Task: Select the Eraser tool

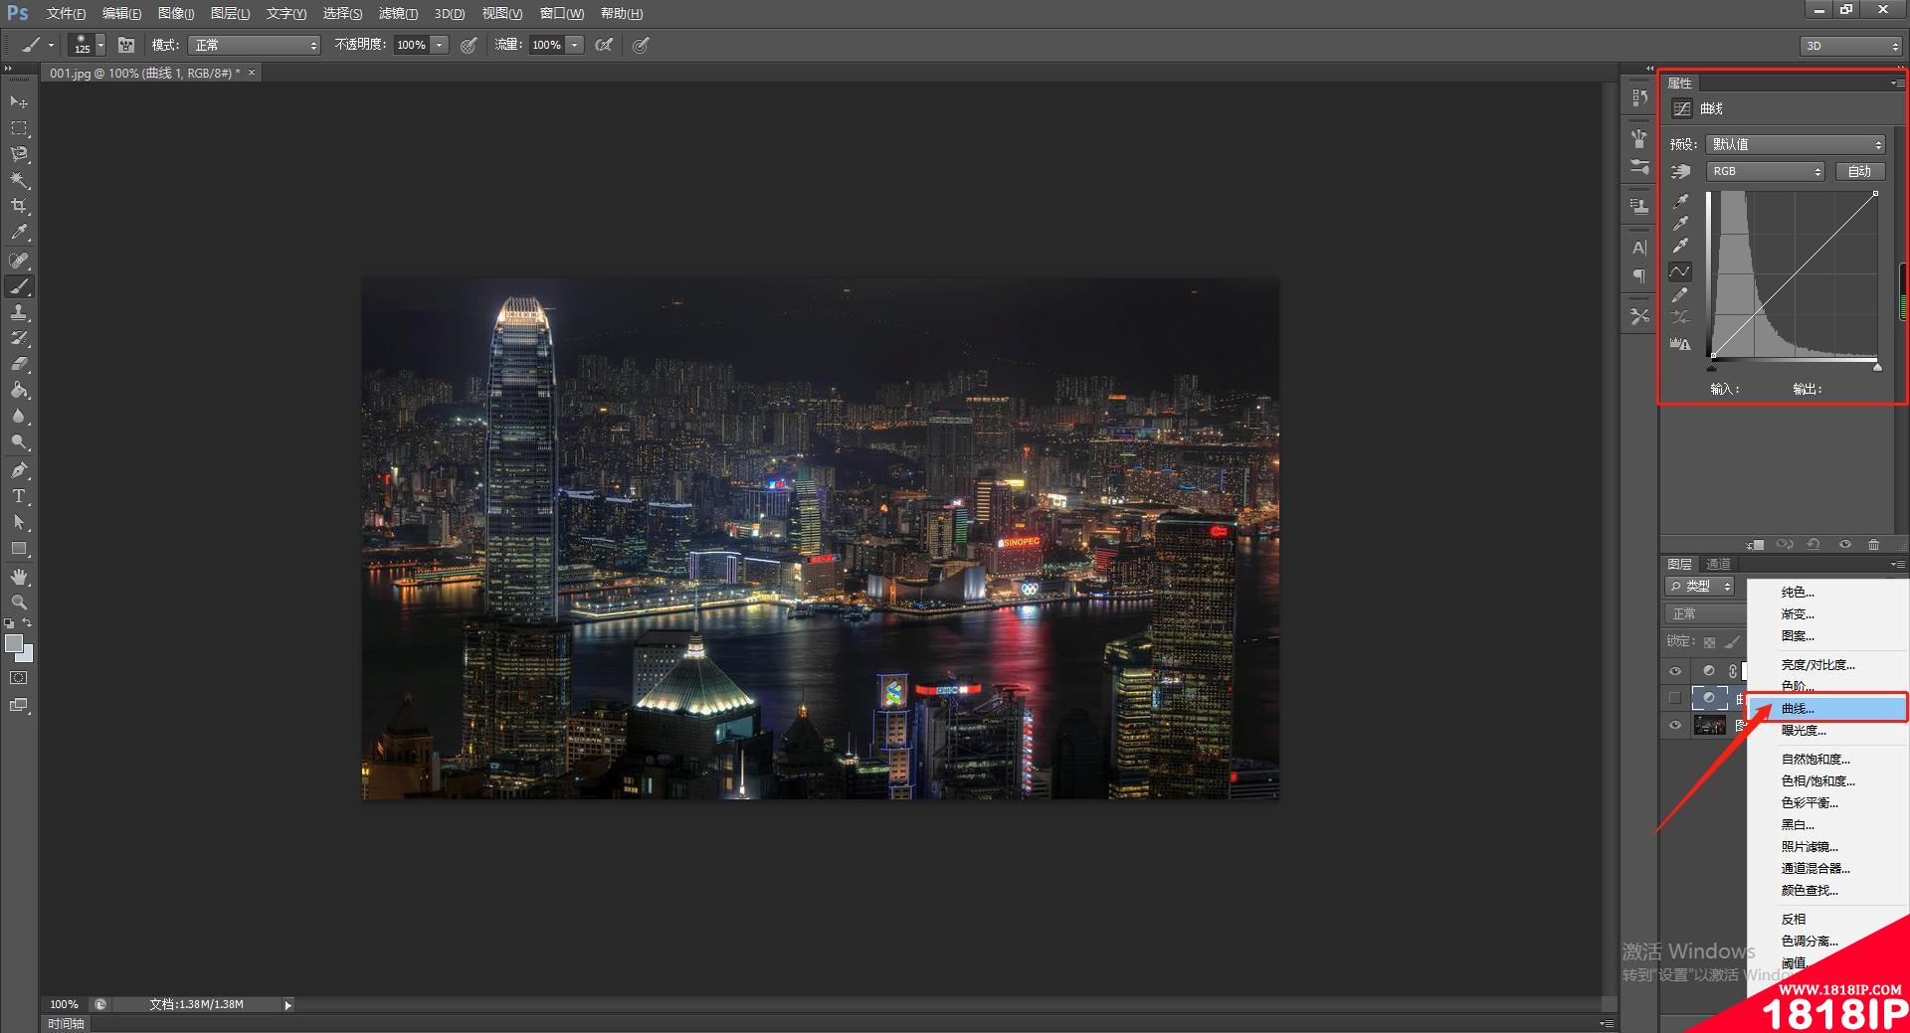Action: click(x=19, y=364)
